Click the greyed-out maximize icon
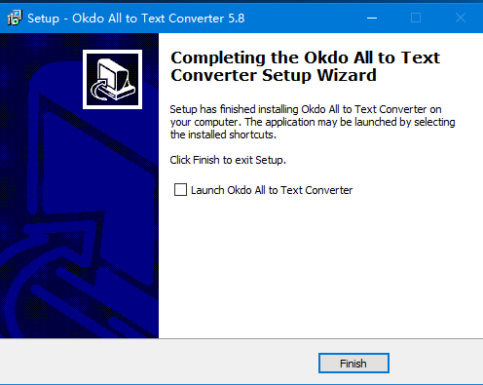This screenshot has height=385, width=483. pyautogui.click(x=416, y=18)
